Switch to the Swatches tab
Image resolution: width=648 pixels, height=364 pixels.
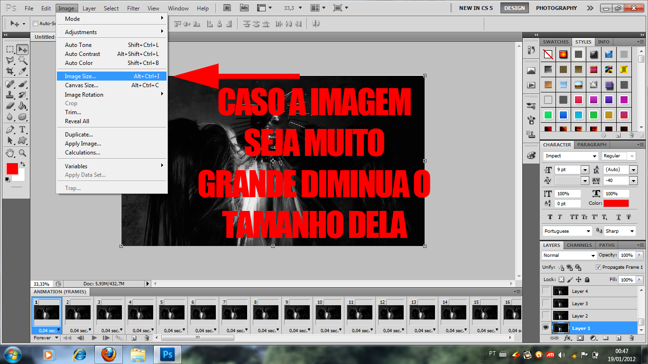tap(555, 42)
